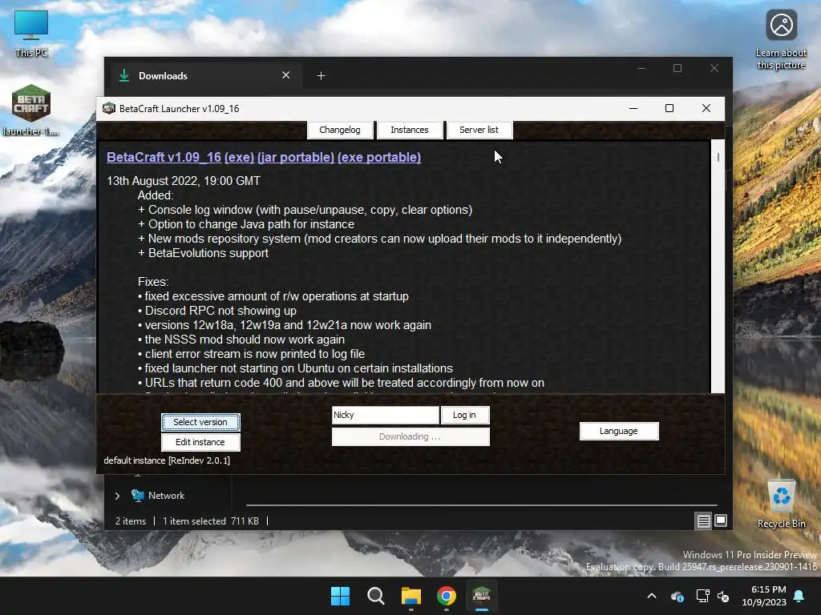Click BetaCraft title bar app icon
The height and width of the screenshot is (615, 821).
click(x=109, y=108)
